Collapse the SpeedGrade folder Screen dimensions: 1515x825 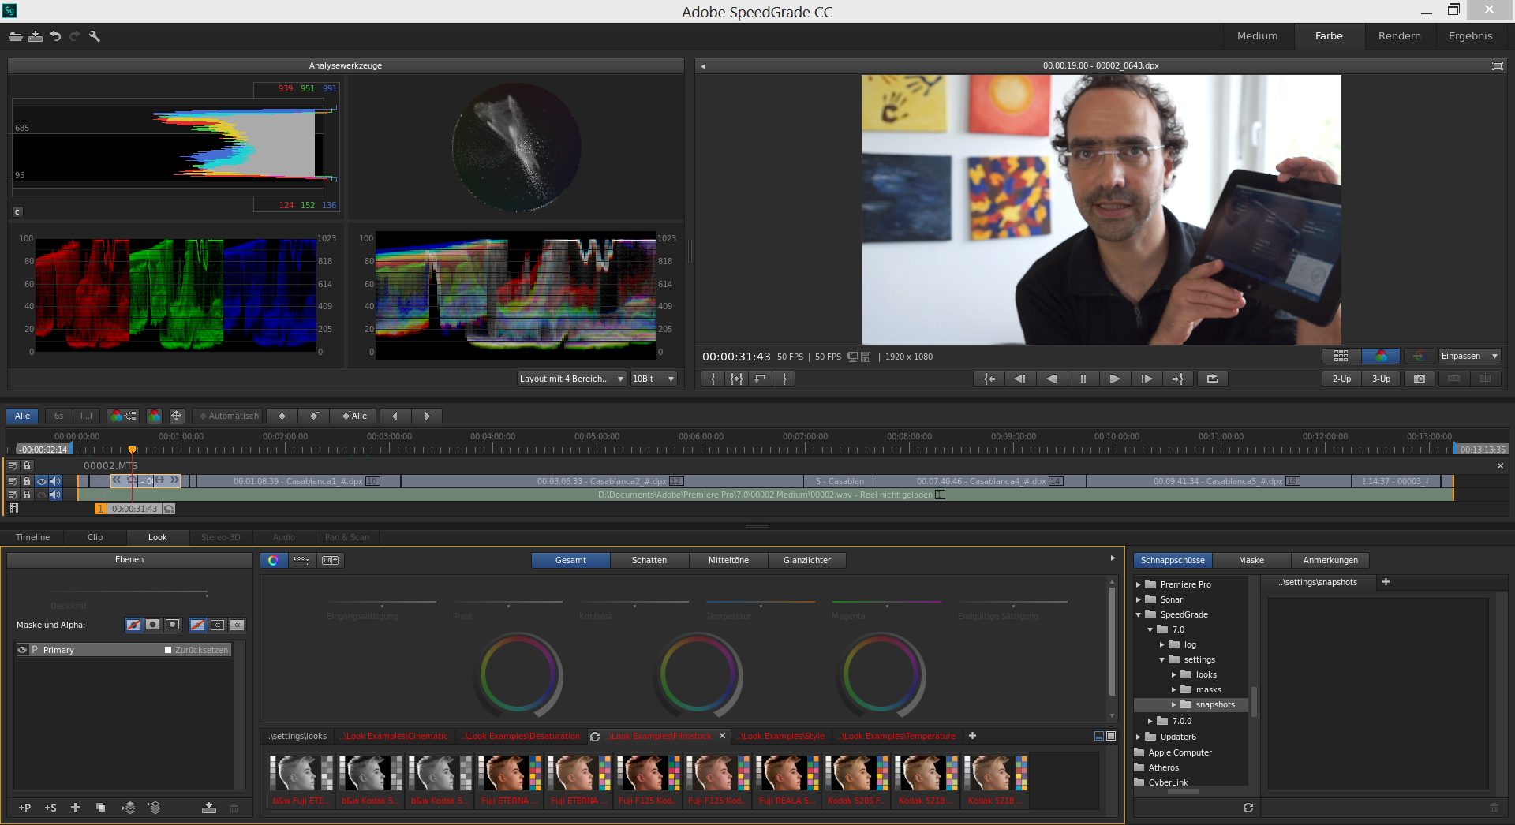pyautogui.click(x=1139, y=614)
